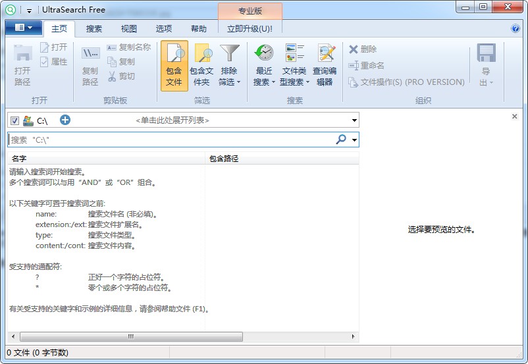Click the extension:/ext: keyword text
Screen dimensions: 528x364
[61, 224]
